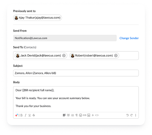Toggle italic formatting in body editor

[26, 115]
